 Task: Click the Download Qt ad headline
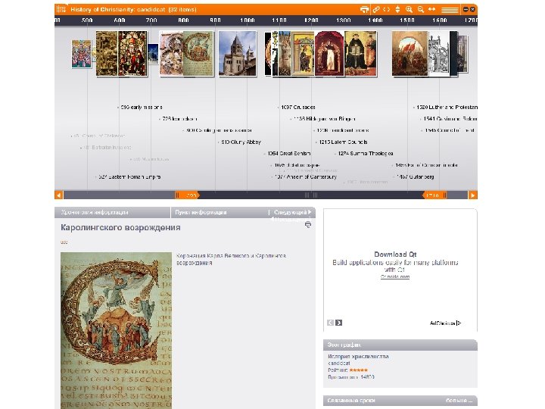(395, 254)
